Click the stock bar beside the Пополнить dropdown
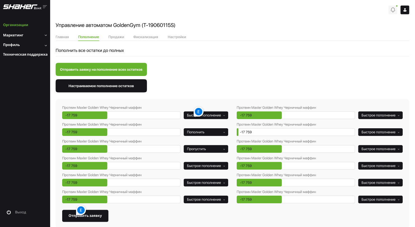The width and height of the screenshot is (415, 227). point(121,132)
